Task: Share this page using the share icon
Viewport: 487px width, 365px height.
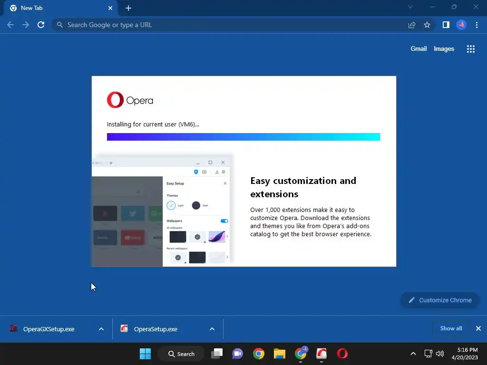Action: coord(412,25)
